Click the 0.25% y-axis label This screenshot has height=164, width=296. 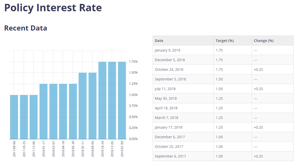pos(133,127)
